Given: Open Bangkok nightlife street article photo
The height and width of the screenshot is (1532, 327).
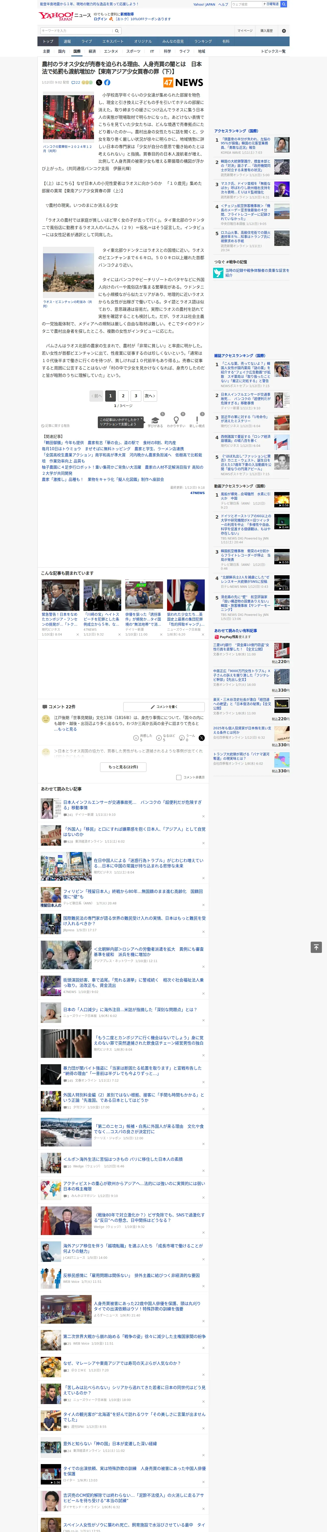Looking at the screenshot, I should pos(68,118).
